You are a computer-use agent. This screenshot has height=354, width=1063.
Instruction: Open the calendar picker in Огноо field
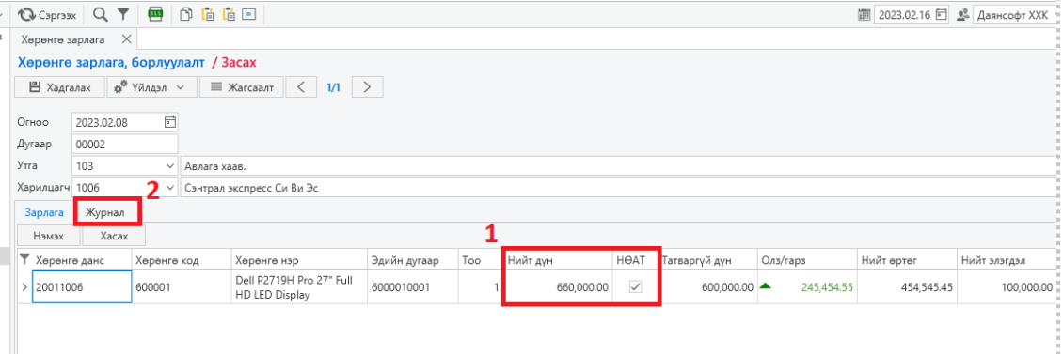[169, 122]
